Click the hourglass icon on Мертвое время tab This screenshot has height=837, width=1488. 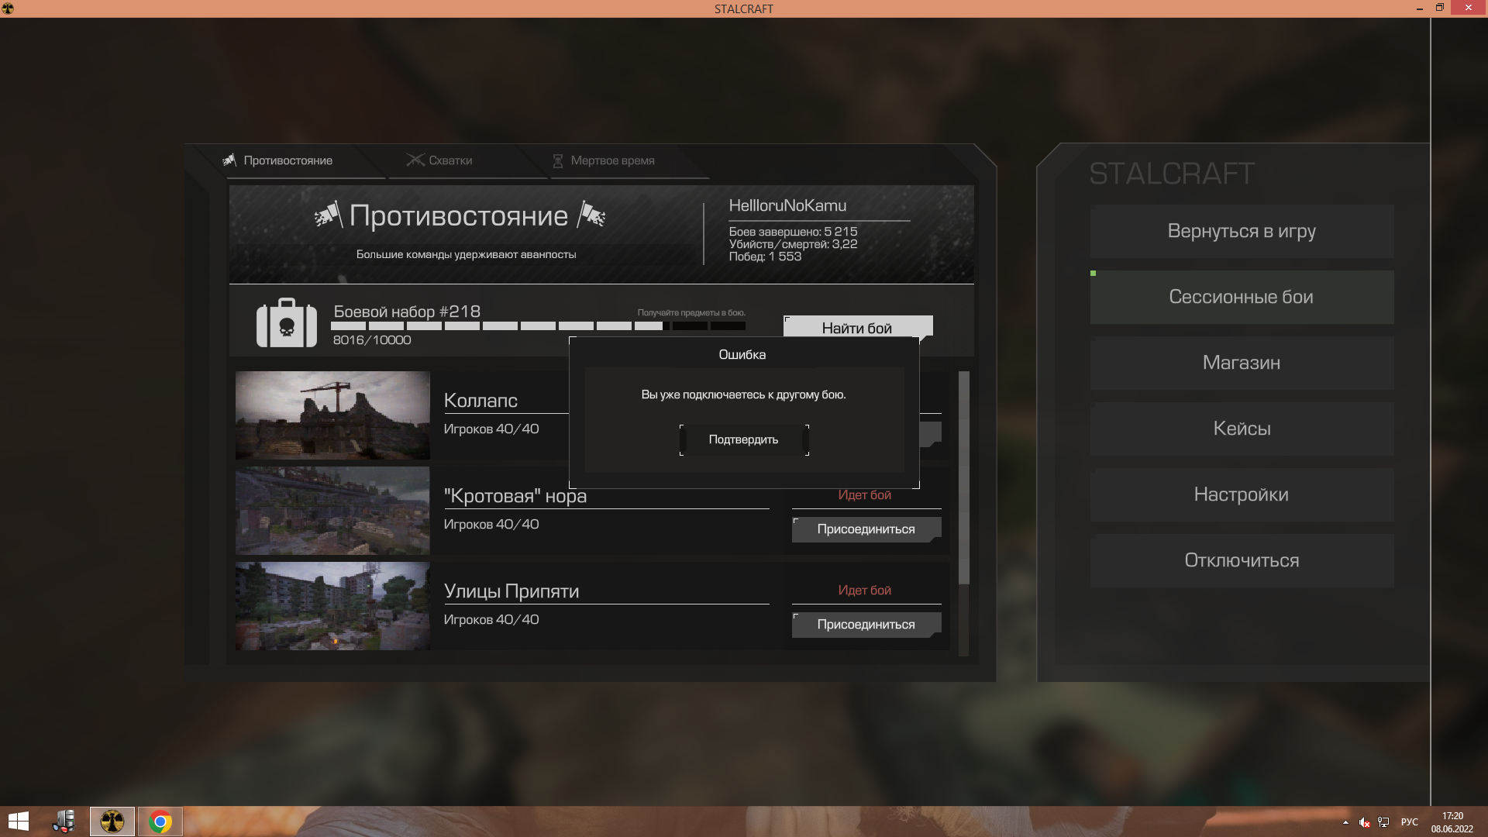pyautogui.click(x=558, y=160)
